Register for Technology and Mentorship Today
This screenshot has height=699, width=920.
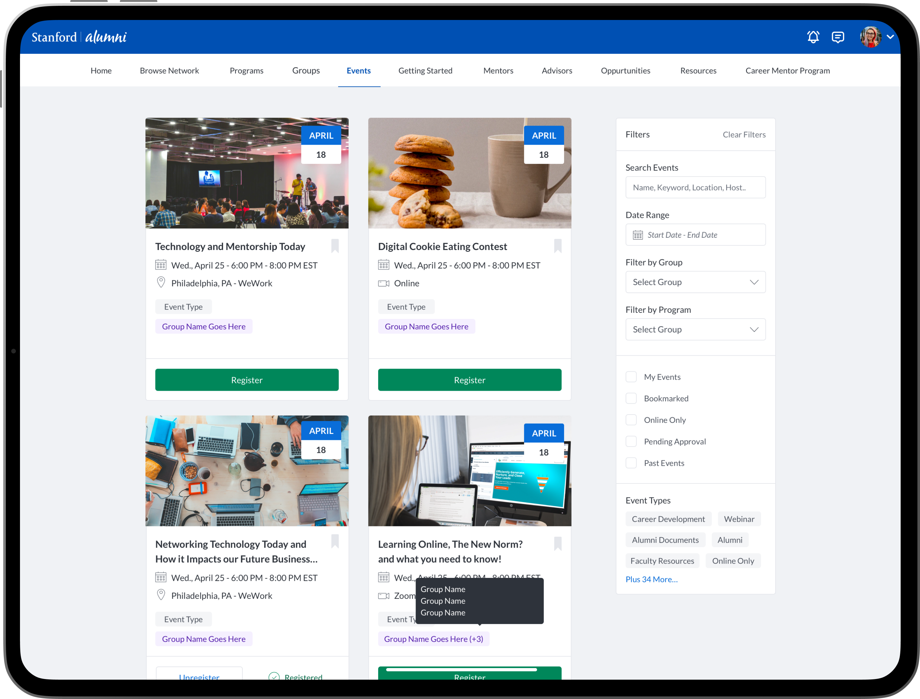tap(247, 380)
